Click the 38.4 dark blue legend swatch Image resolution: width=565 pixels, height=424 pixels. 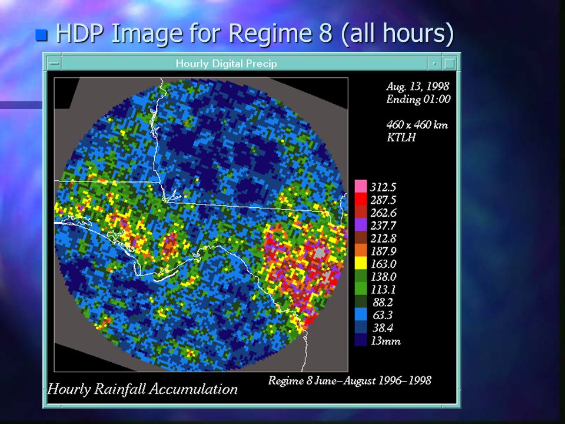tap(361, 327)
